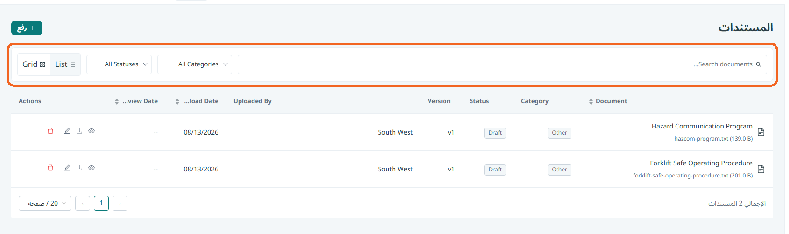Switch to List view
The image size is (789, 234).
click(x=65, y=64)
